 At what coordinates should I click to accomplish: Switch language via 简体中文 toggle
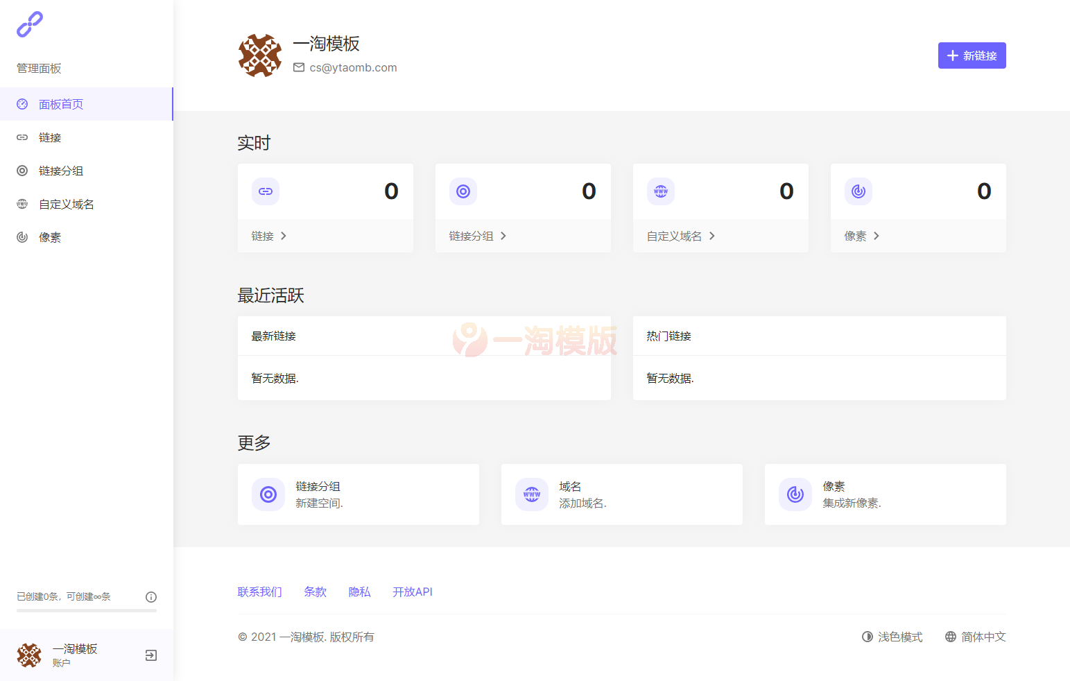click(975, 637)
